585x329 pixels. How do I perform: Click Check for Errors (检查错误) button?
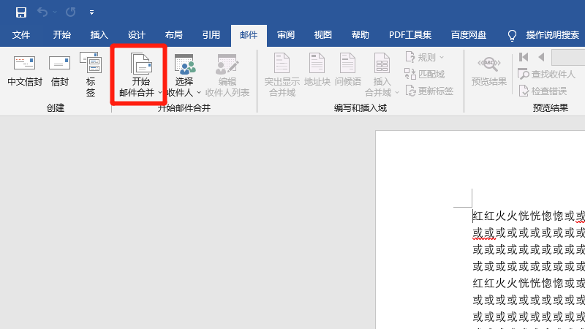point(543,91)
